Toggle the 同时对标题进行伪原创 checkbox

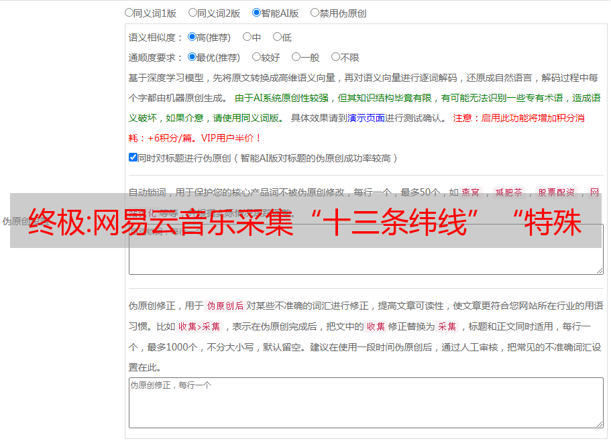pyautogui.click(x=133, y=157)
